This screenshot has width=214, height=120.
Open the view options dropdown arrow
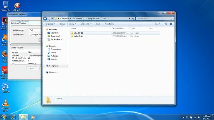(160, 24)
